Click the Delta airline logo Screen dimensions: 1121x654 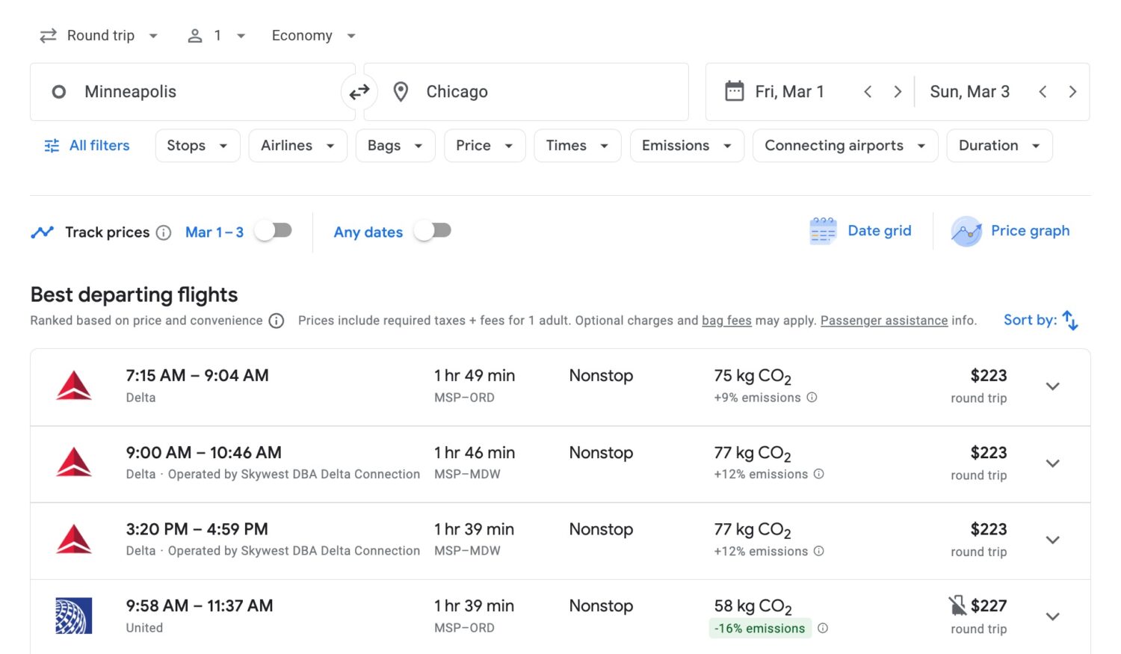click(73, 386)
